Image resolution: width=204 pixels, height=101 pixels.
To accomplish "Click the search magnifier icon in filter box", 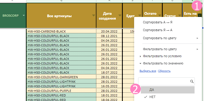I will (192, 81).
